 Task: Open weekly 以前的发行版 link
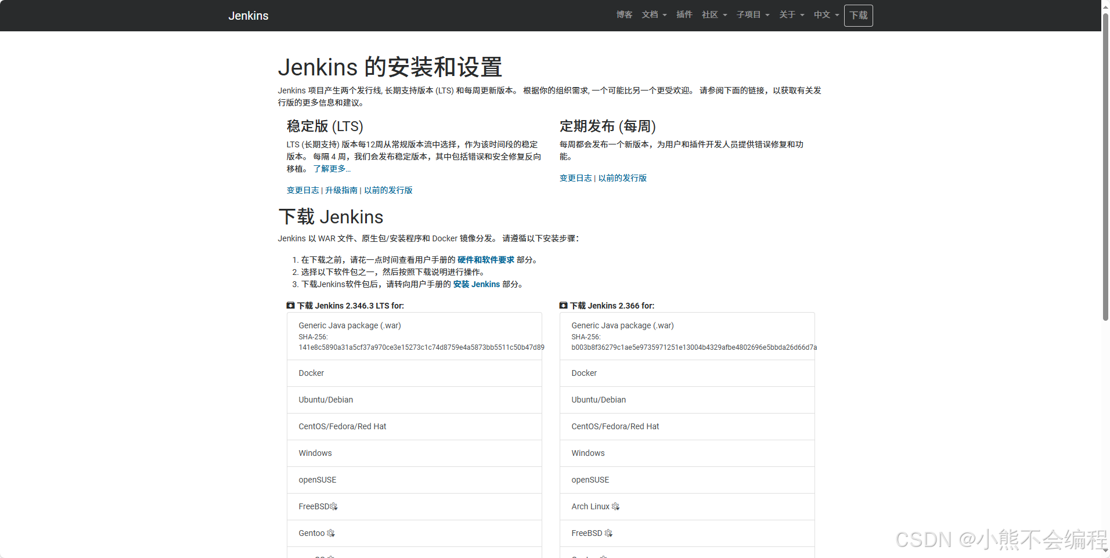[622, 178]
